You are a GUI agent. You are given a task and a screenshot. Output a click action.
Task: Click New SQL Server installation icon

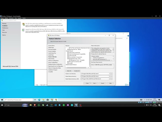(24, 24)
